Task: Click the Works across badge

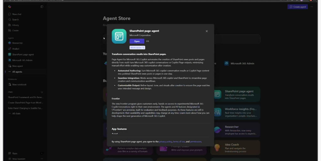Action: click(137, 48)
